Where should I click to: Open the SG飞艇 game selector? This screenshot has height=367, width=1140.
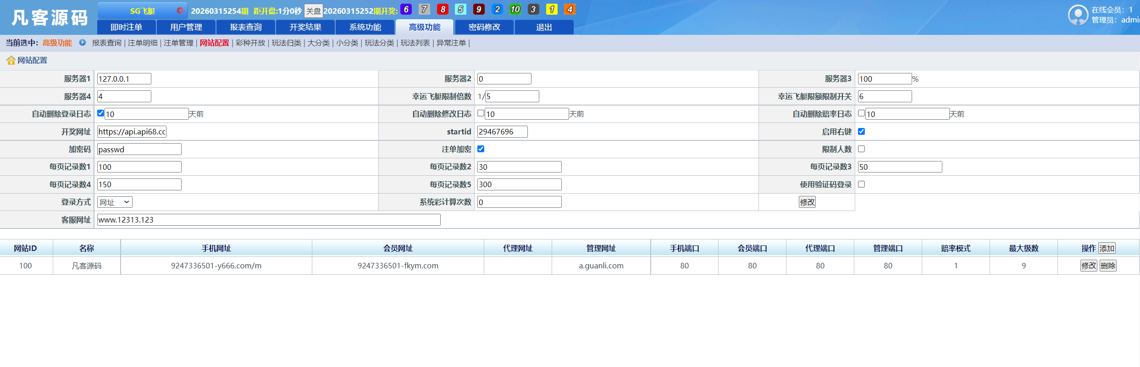[x=143, y=11]
